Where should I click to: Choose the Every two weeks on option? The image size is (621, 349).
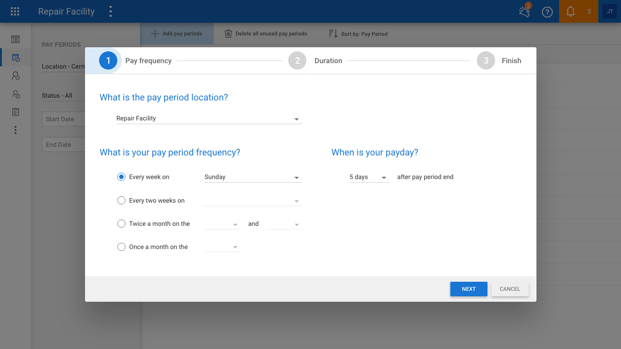point(121,200)
